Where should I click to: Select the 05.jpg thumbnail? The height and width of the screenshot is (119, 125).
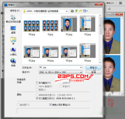69,52
